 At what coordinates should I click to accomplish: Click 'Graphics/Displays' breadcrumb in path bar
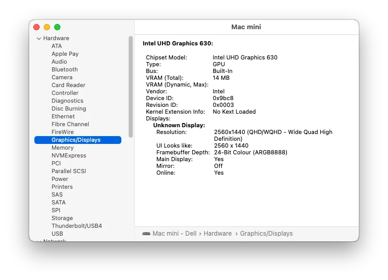point(266,234)
